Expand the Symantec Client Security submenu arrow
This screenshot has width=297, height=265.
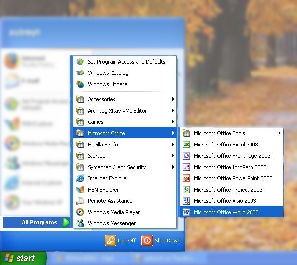(173, 167)
